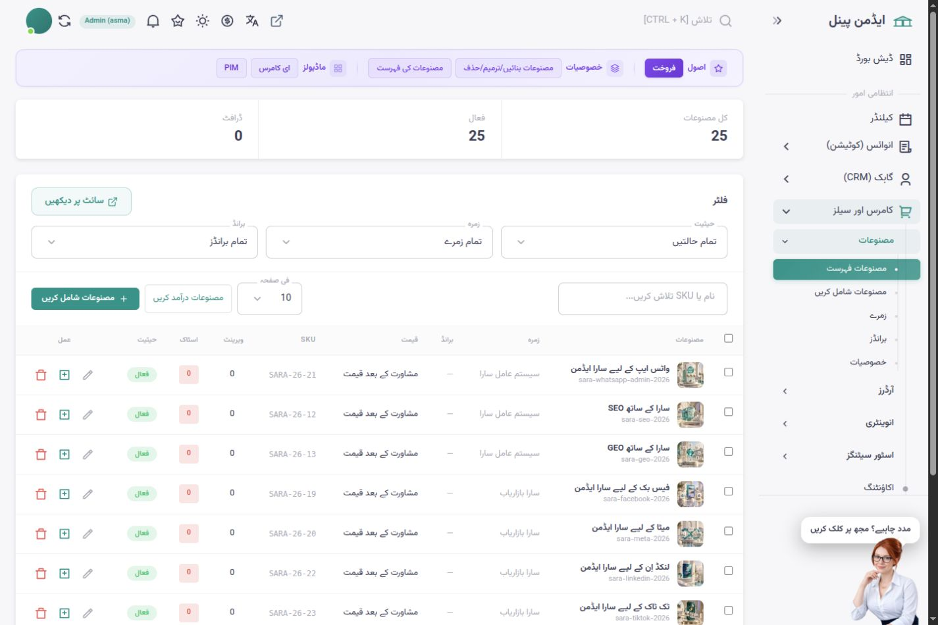Open the تمام زمرے category filter dropdown

[379, 242]
